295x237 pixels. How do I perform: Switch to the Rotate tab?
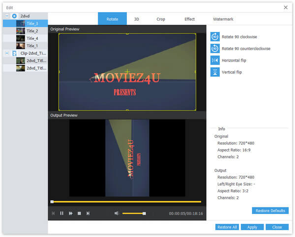point(112,19)
